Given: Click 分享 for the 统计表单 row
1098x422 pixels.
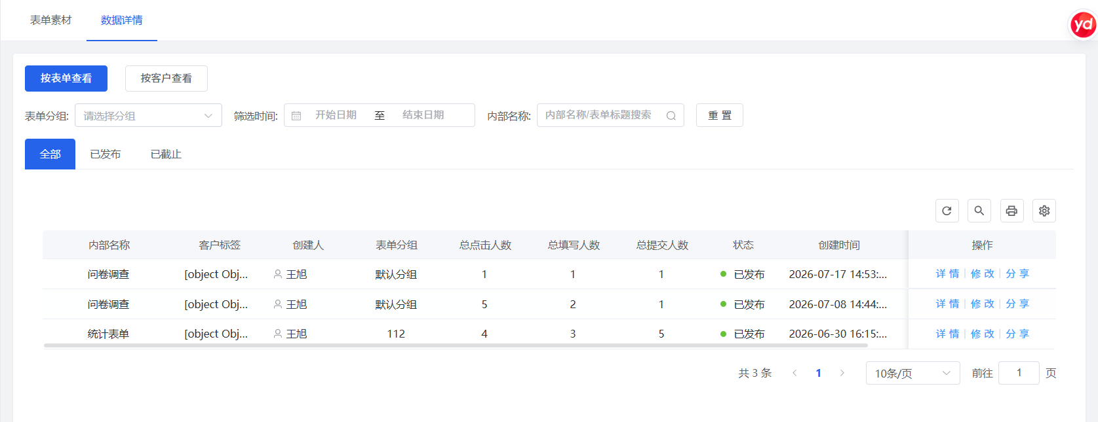Looking at the screenshot, I should tap(1017, 334).
